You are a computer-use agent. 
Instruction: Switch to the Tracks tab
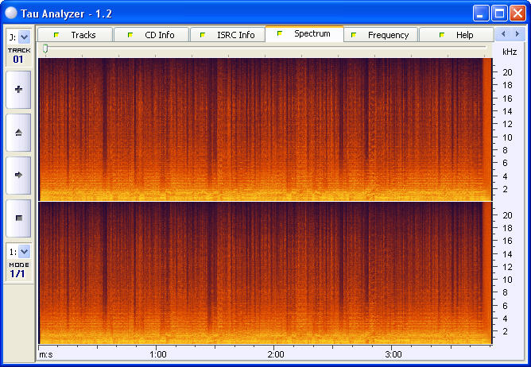(x=75, y=35)
